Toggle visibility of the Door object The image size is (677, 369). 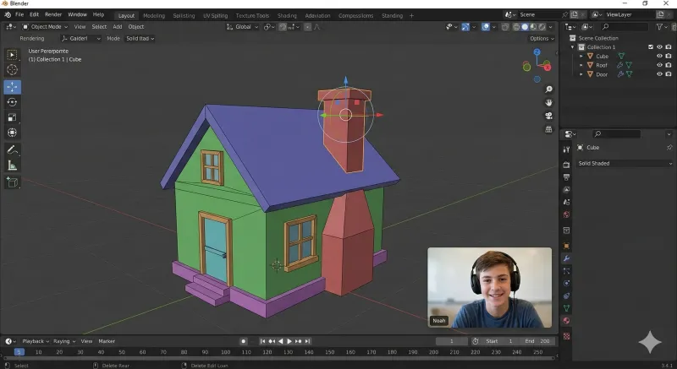tap(659, 74)
